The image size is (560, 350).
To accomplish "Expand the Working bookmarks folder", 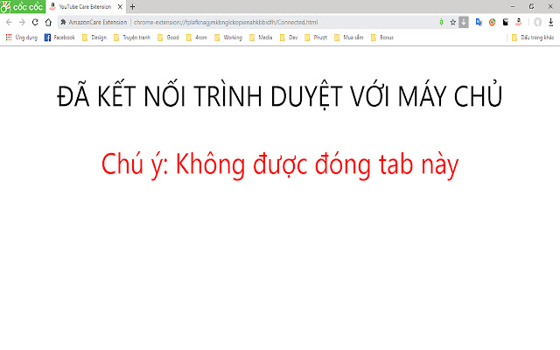I will pyautogui.click(x=227, y=38).
